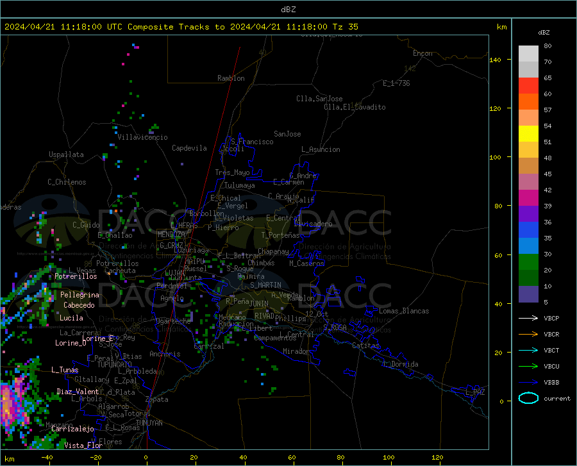Click the Zapata place label
The image size is (577, 466).
[x=157, y=399]
